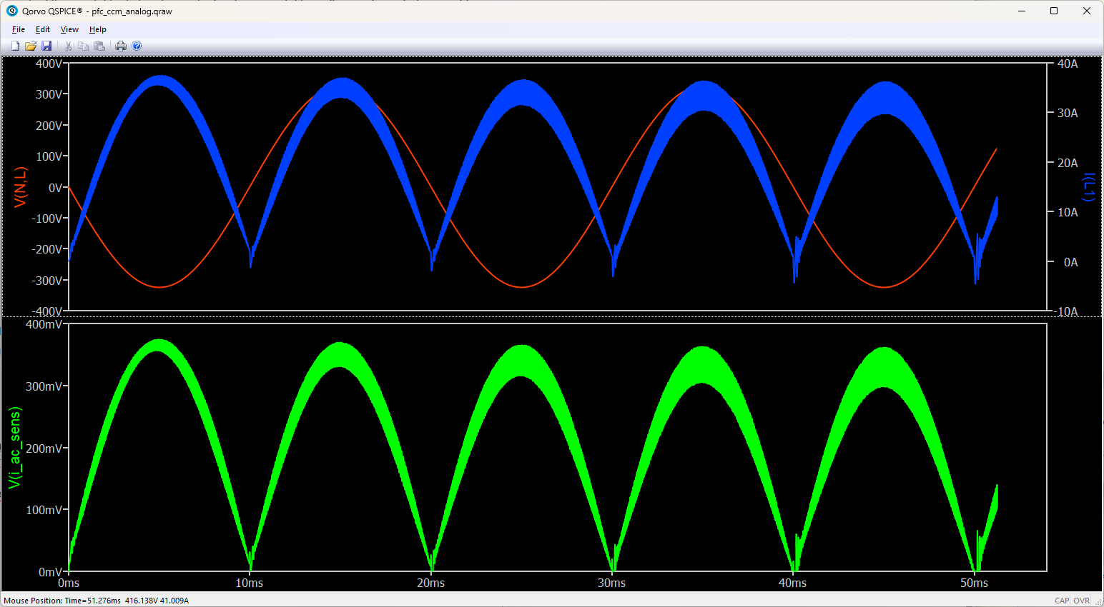Click the 50ms time axis label
The image size is (1104, 607).
[975, 583]
